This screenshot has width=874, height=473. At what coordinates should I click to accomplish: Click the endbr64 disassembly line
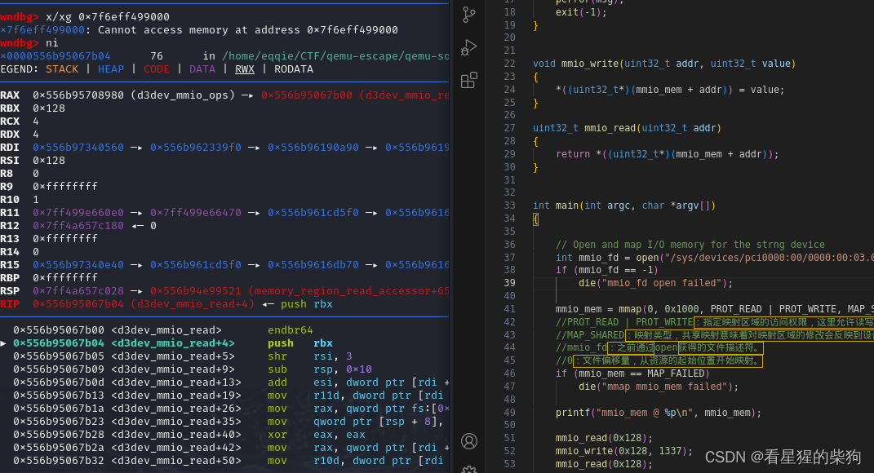(x=162, y=329)
